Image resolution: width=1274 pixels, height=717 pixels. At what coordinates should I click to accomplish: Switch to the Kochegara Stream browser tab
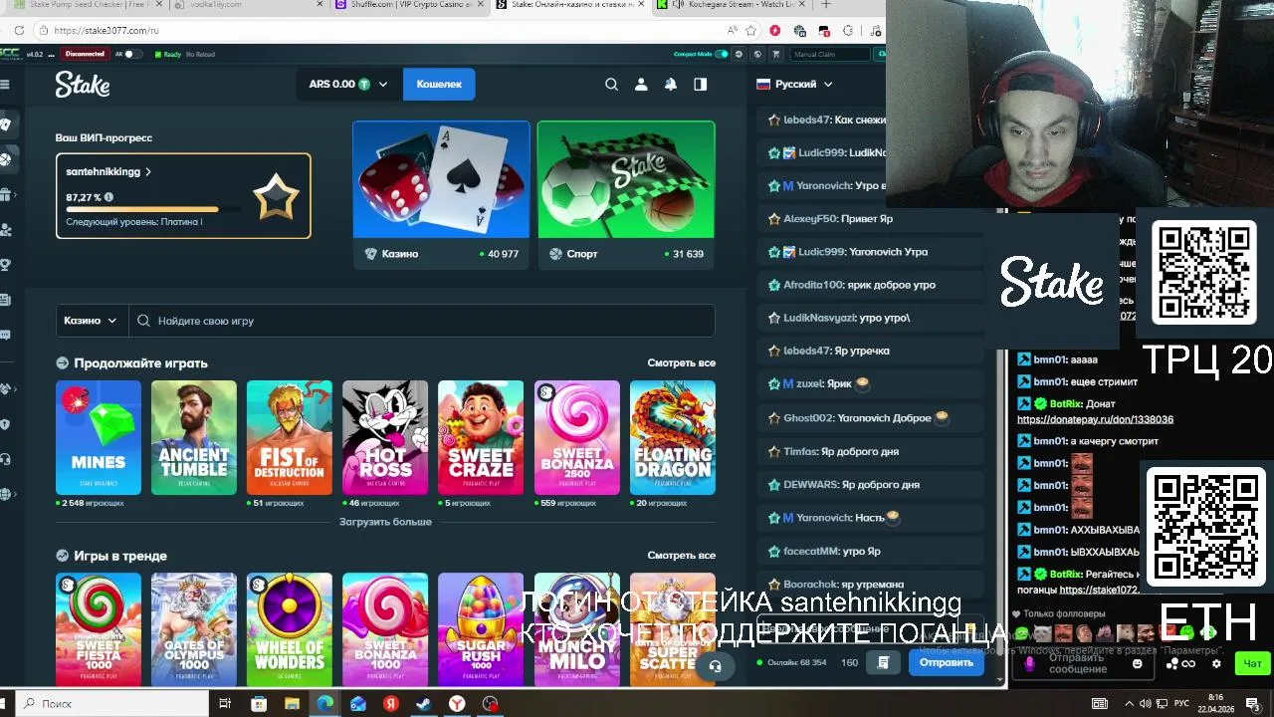[735, 4]
